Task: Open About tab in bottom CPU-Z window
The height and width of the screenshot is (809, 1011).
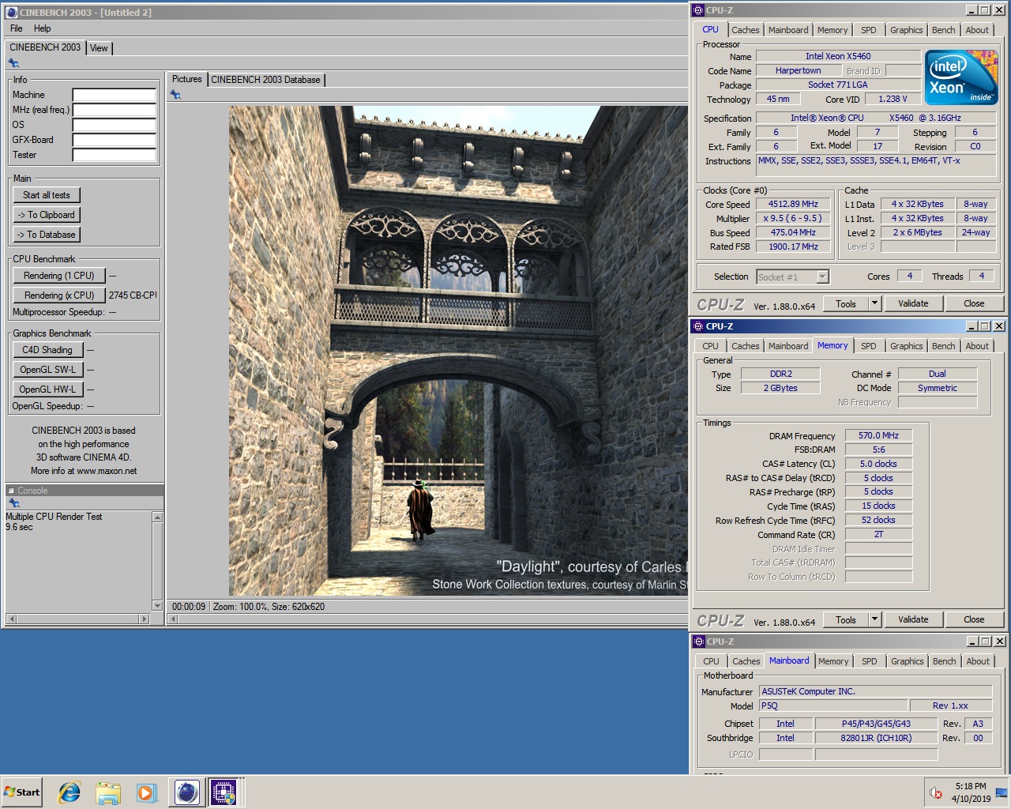Action: pyautogui.click(x=978, y=661)
